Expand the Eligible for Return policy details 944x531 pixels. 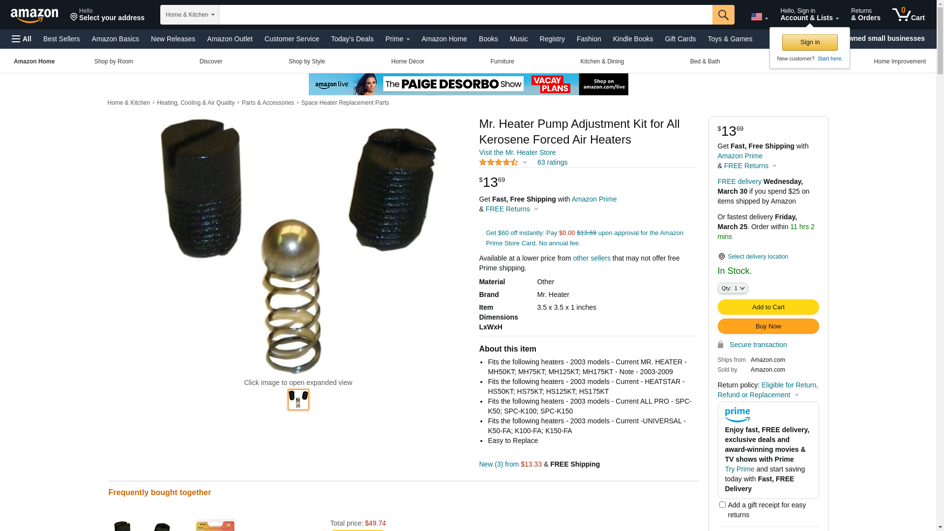tap(767, 390)
